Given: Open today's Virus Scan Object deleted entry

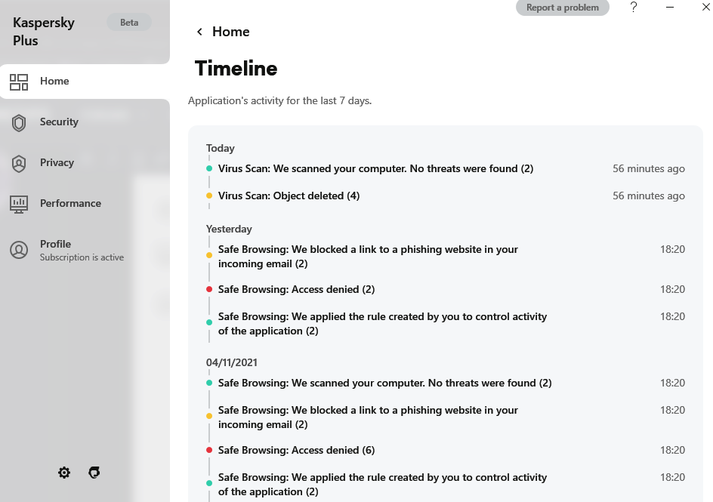Looking at the screenshot, I should tap(289, 196).
